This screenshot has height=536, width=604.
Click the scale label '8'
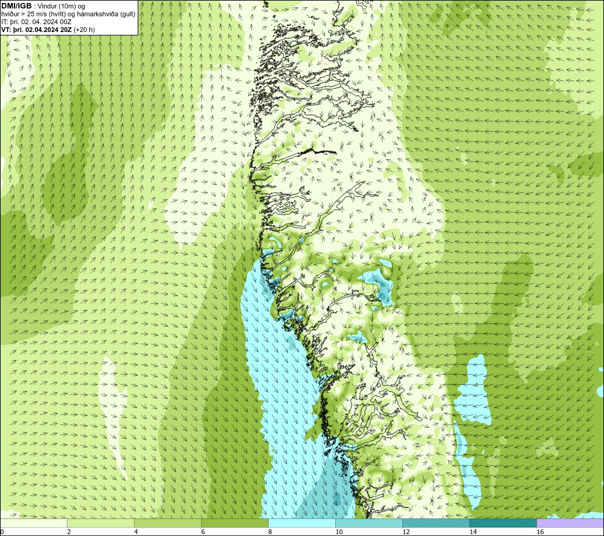(270, 532)
